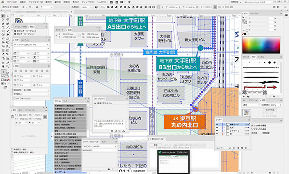Select the Line Segment tool

coord(8,27)
